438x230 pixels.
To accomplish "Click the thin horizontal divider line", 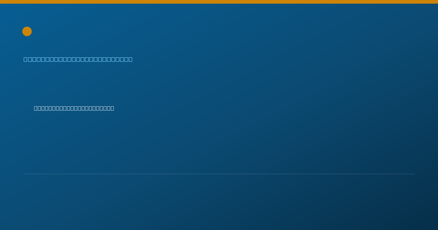I will (x=219, y=174).
